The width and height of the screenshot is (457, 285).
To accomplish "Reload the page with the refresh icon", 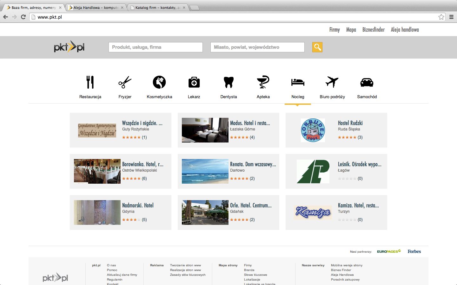I will click(23, 17).
